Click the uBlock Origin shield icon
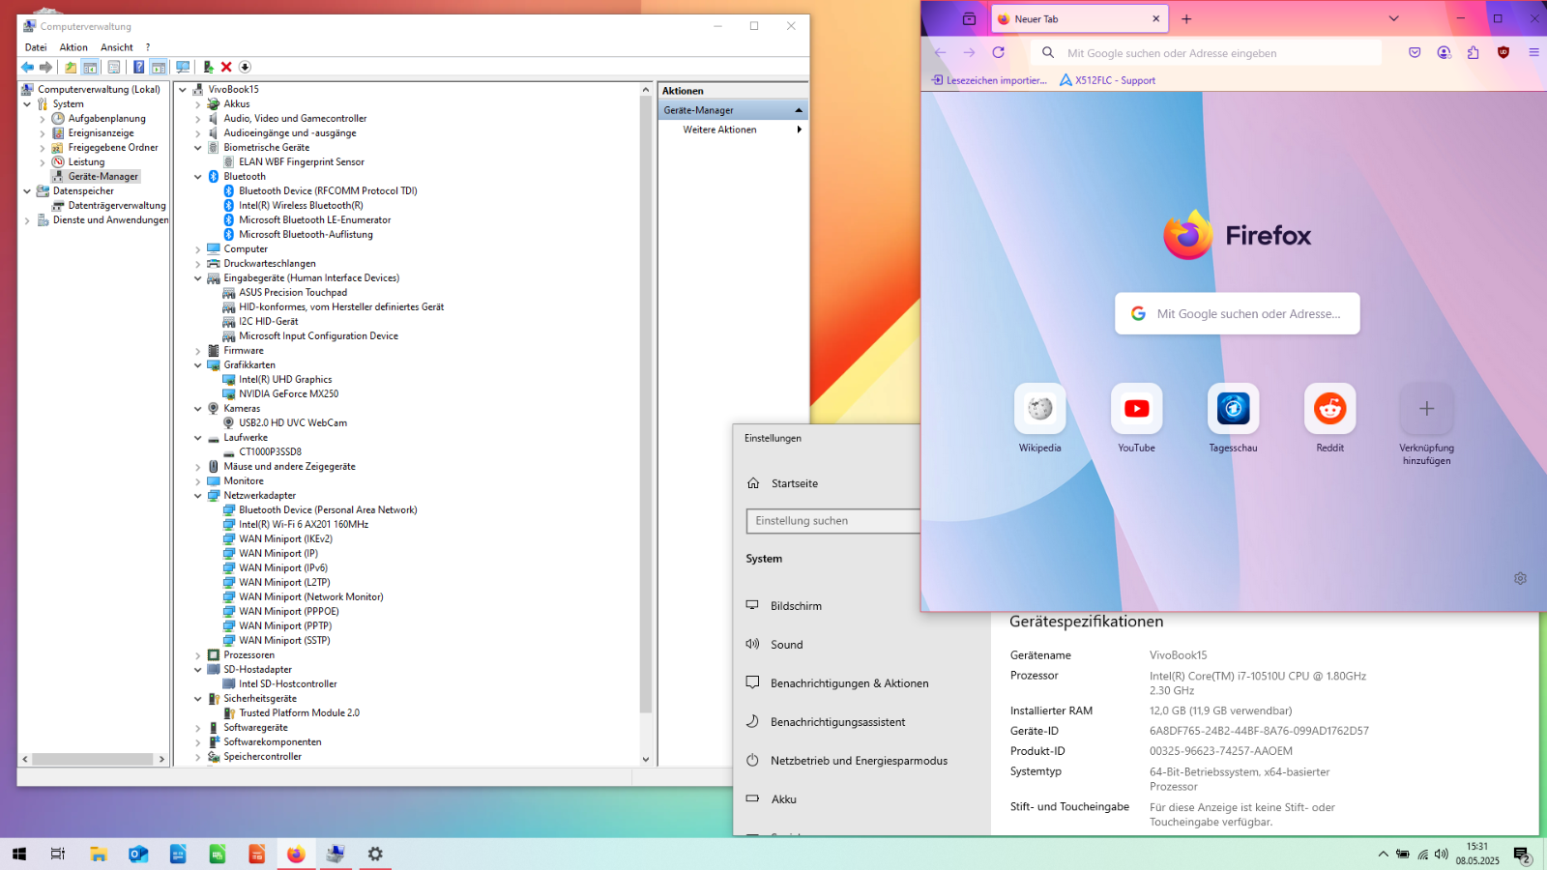The image size is (1547, 870). (x=1503, y=52)
